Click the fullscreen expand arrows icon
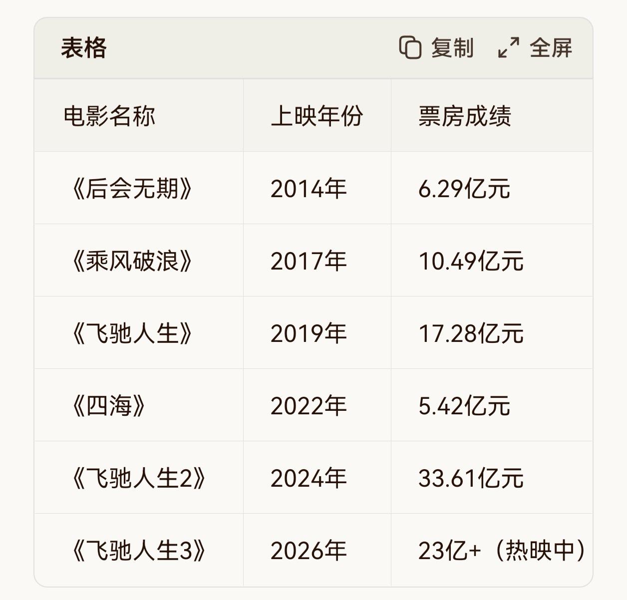The image size is (627, 600). [509, 48]
